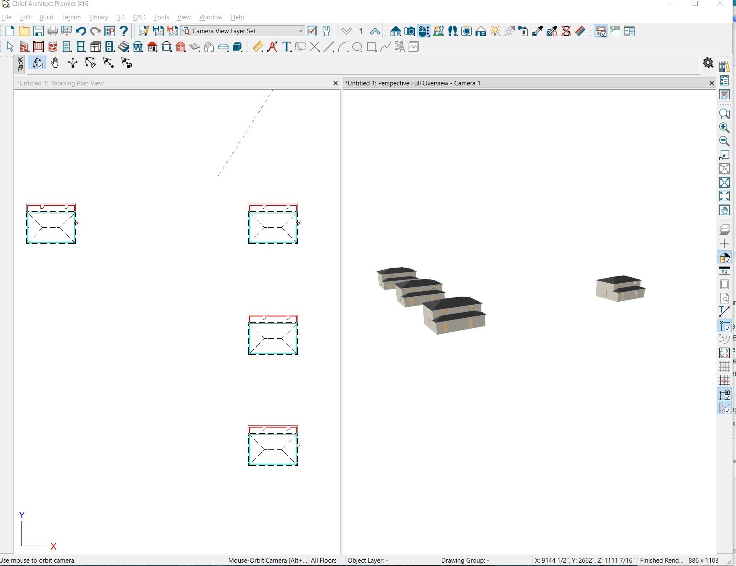Toggle the Reference Display house icon
Screen dimensions: 736x566
click(724, 258)
